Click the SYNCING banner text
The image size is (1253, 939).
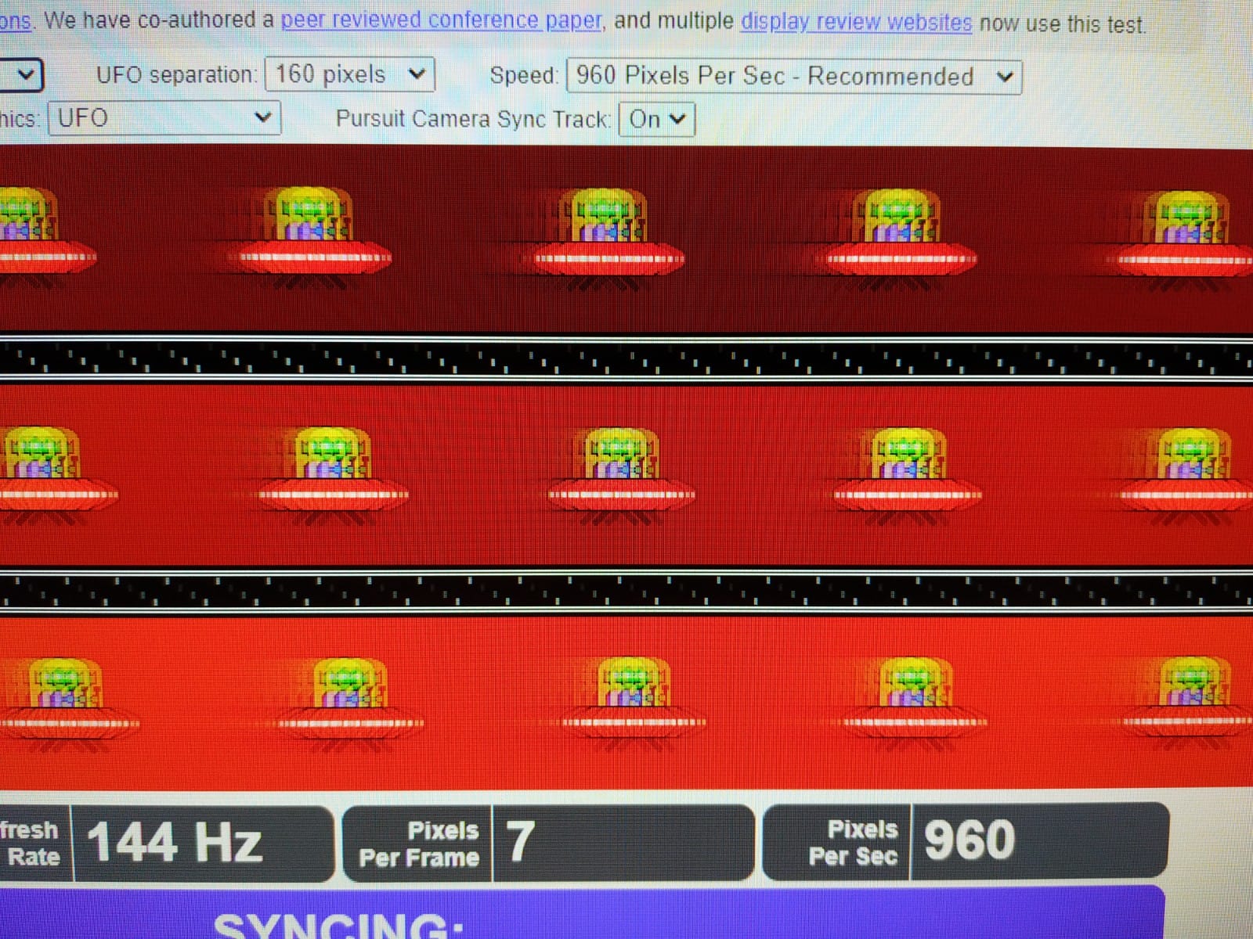click(338, 926)
